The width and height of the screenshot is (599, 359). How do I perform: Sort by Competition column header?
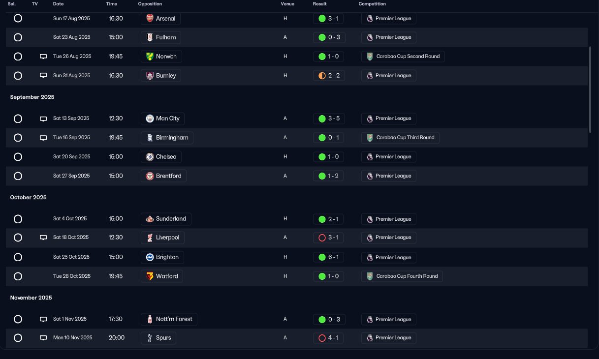[x=372, y=4]
